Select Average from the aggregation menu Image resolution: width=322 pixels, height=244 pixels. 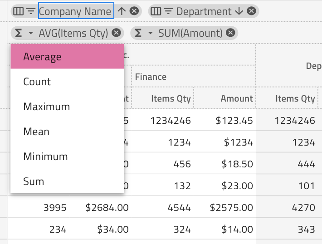pyautogui.click(x=42, y=57)
